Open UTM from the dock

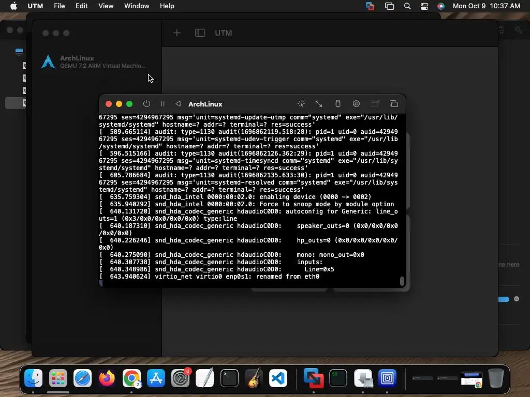coord(387,378)
